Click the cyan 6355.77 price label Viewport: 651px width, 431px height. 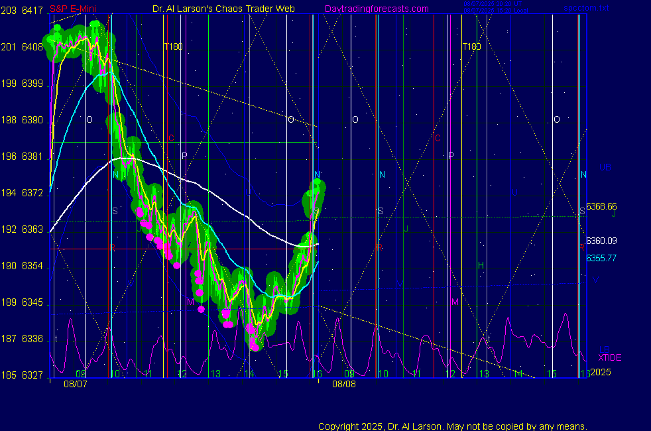(601, 257)
